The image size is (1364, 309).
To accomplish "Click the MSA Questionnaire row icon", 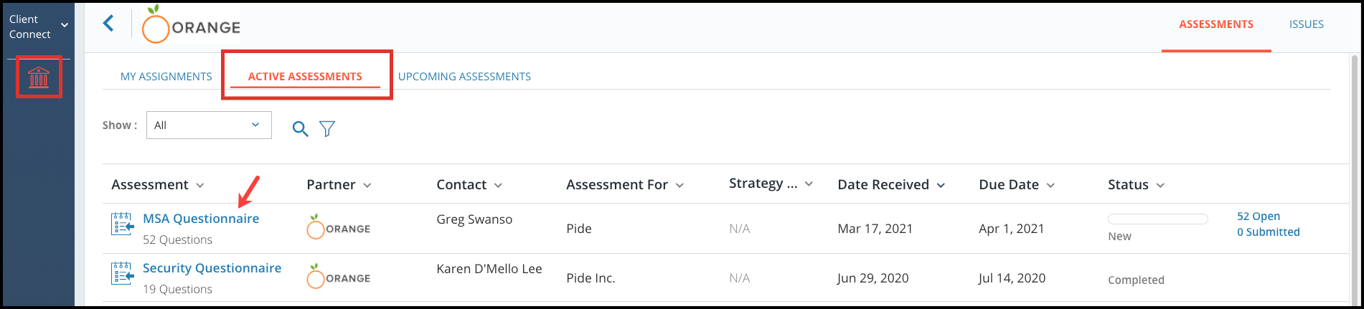I will [x=123, y=224].
